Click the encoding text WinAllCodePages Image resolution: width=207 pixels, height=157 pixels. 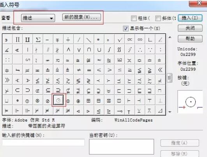[x=133, y=120]
